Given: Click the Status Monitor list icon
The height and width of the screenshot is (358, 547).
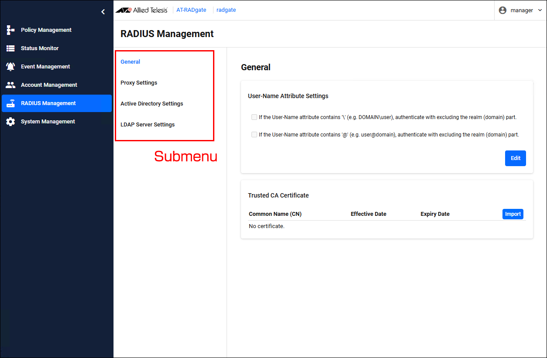Looking at the screenshot, I should click(x=10, y=48).
